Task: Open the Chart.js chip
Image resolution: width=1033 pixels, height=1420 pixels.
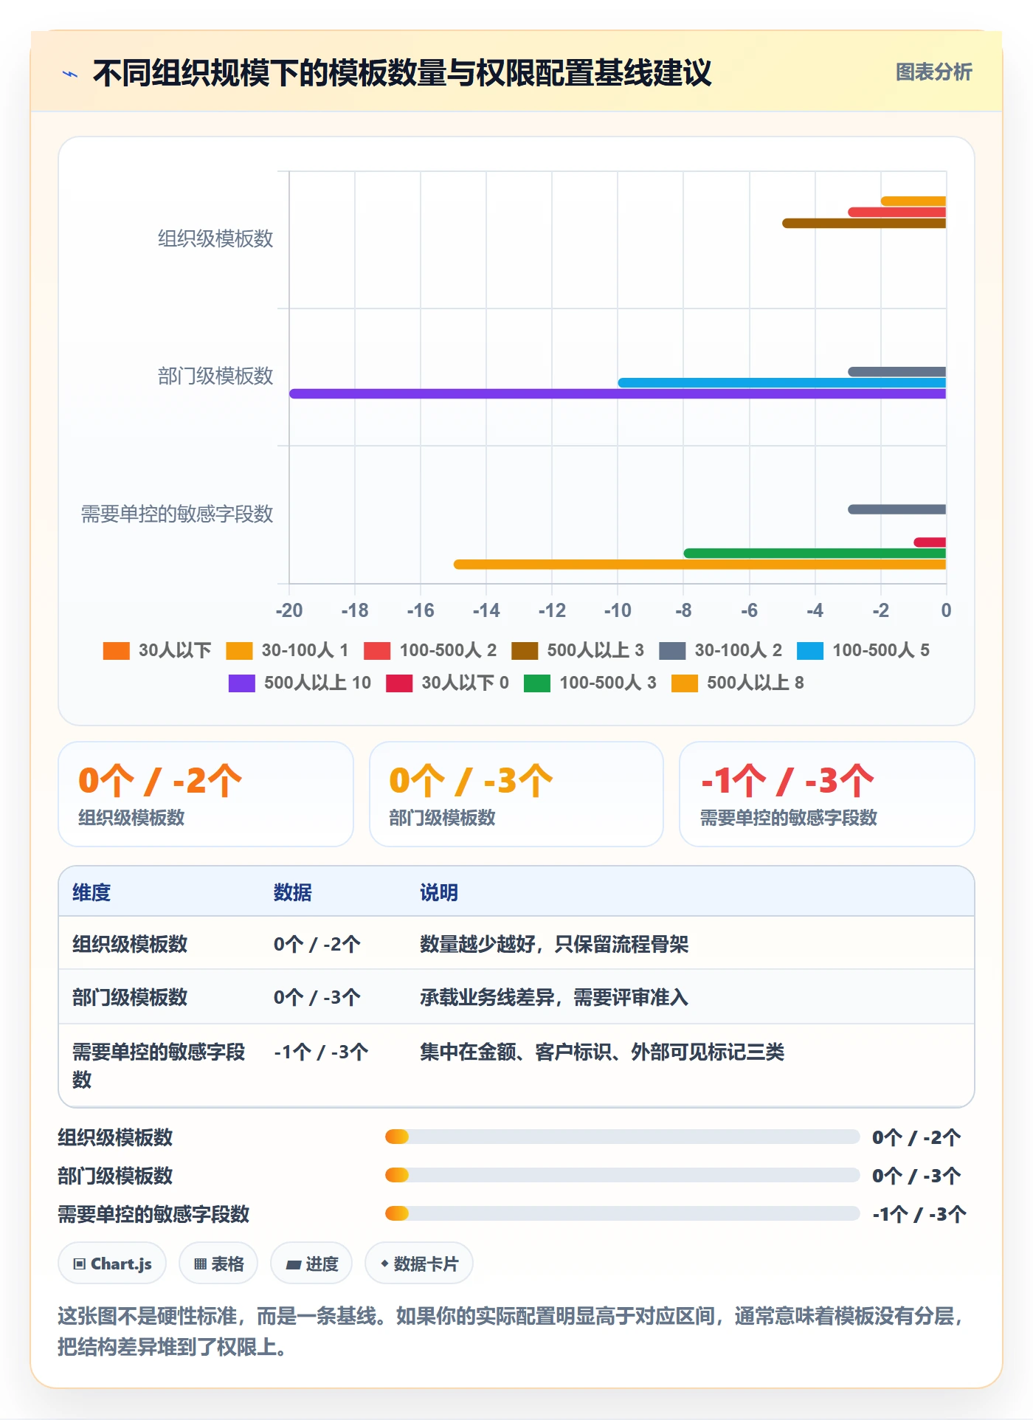Action: point(112,1264)
